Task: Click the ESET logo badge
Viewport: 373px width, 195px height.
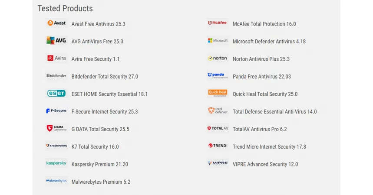Action: pyautogui.click(x=56, y=93)
